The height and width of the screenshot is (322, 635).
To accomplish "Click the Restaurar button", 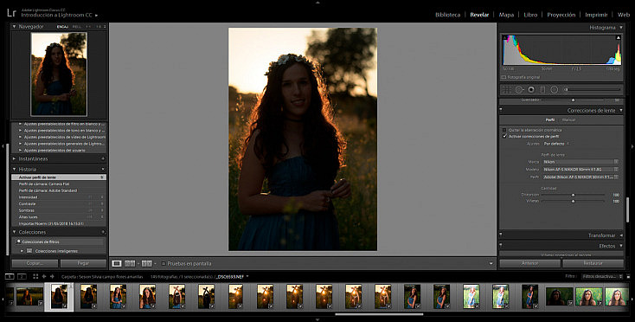I will click(593, 263).
